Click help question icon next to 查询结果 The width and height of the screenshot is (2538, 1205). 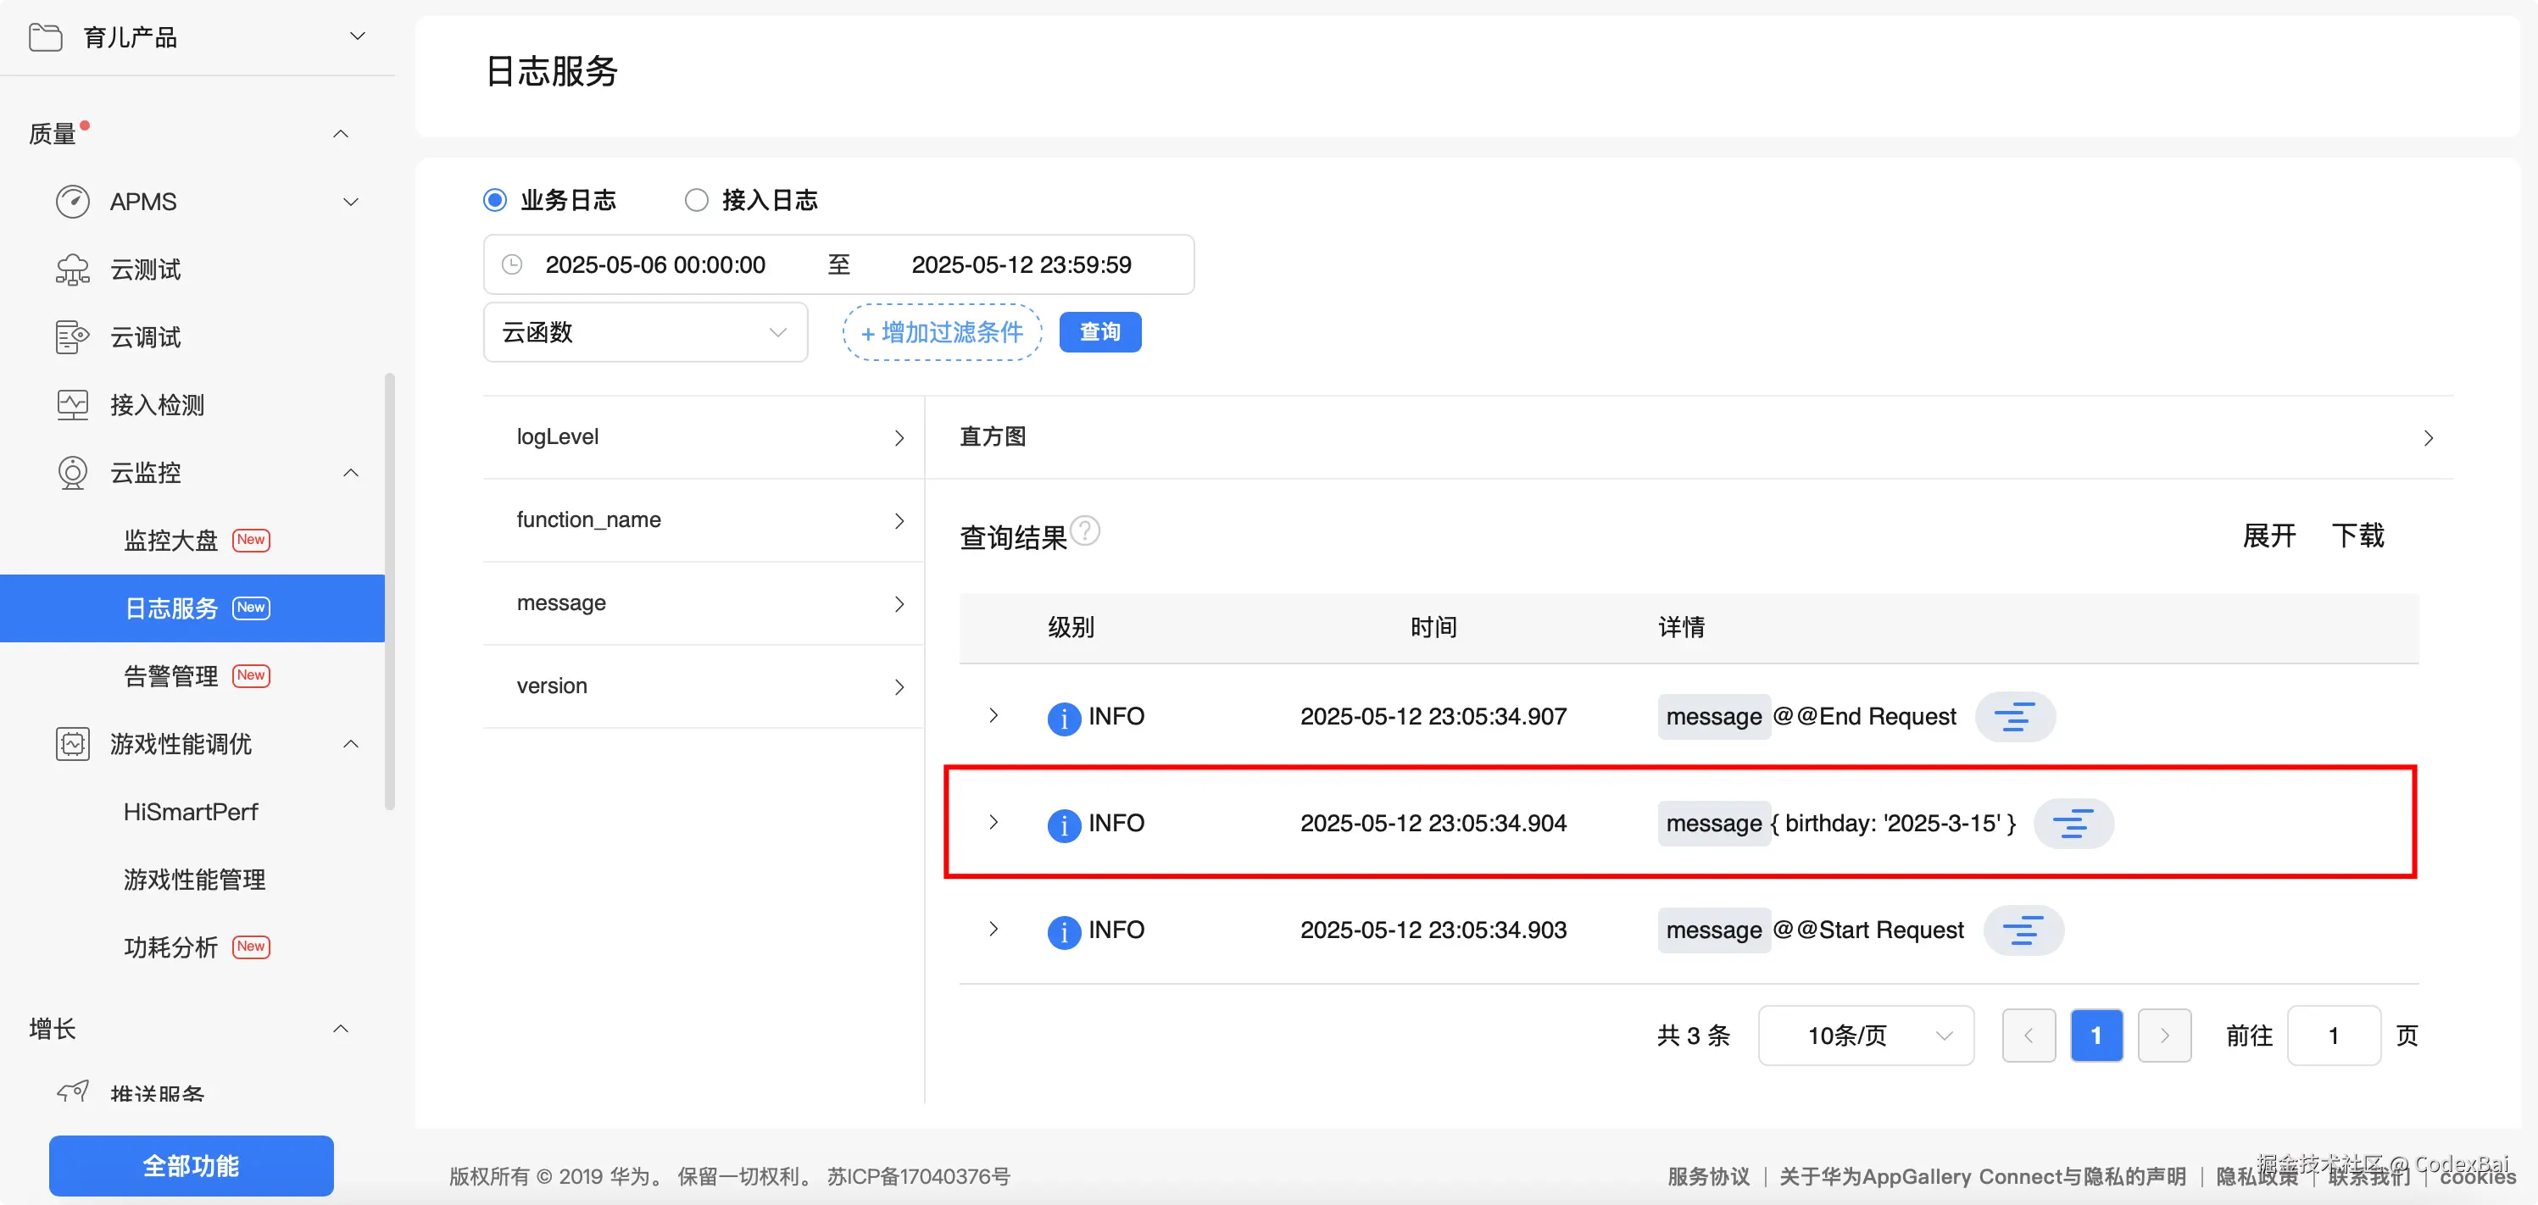[x=1085, y=531]
